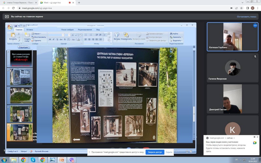Click the decrease font size icon

76,35
